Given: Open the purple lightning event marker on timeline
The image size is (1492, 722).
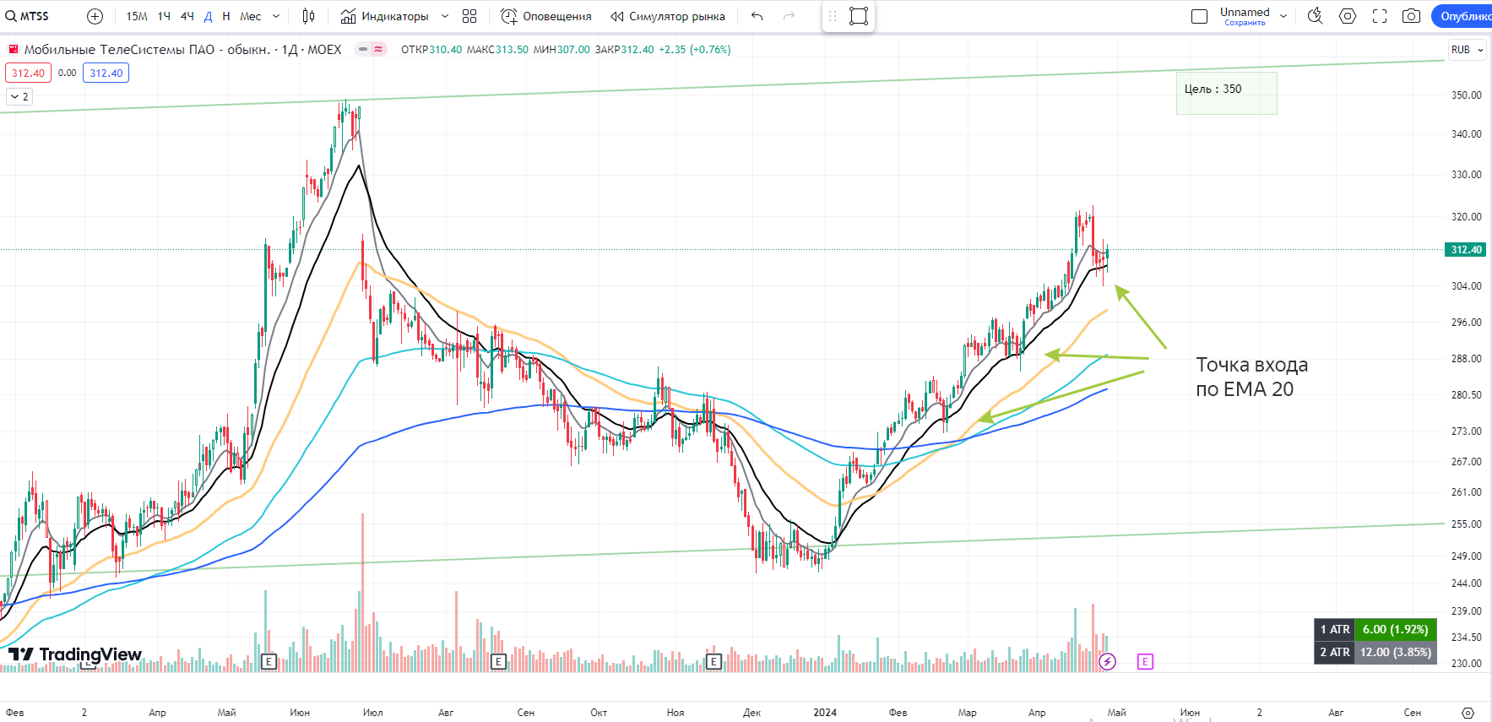Looking at the screenshot, I should tap(1108, 662).
